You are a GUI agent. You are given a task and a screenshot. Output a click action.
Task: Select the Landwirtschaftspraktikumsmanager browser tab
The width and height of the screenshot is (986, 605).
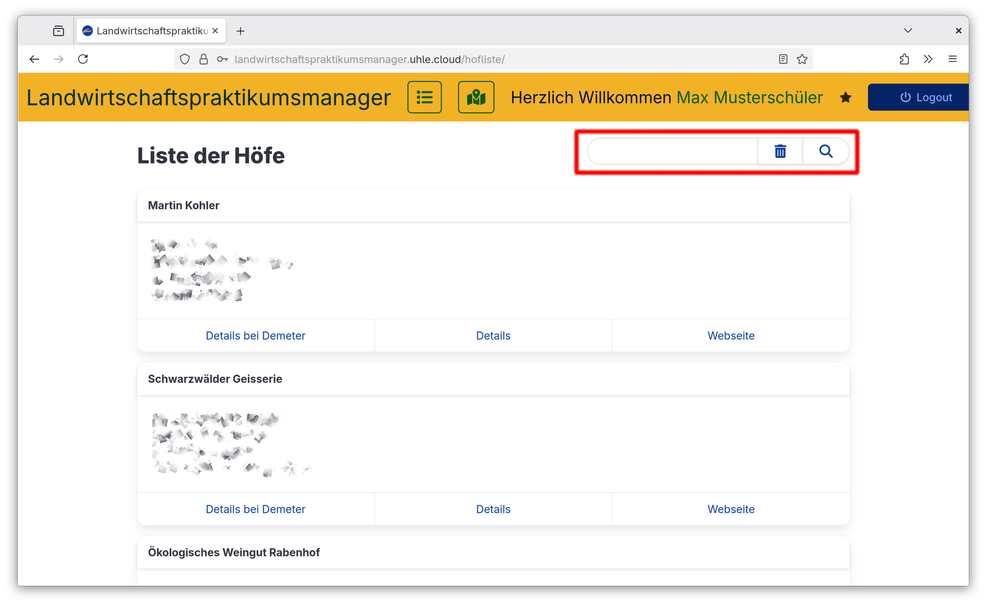(x=148, y=30)
